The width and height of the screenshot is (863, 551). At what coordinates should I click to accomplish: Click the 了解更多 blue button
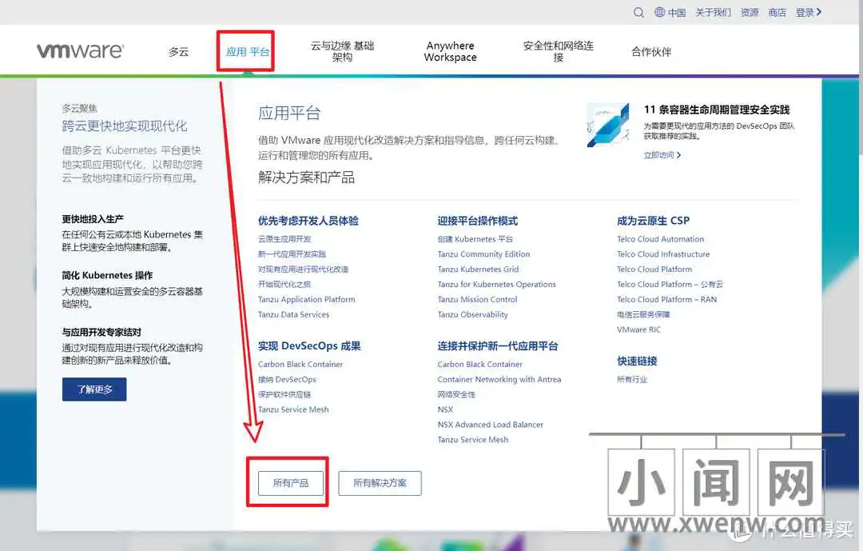pos(94,389)
